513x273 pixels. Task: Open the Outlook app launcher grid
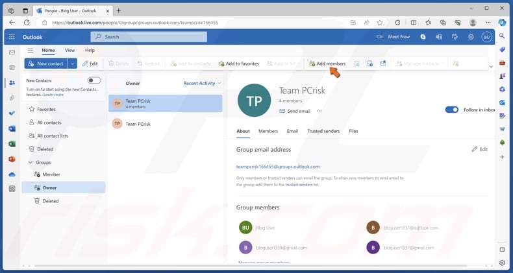coord(12,37)
